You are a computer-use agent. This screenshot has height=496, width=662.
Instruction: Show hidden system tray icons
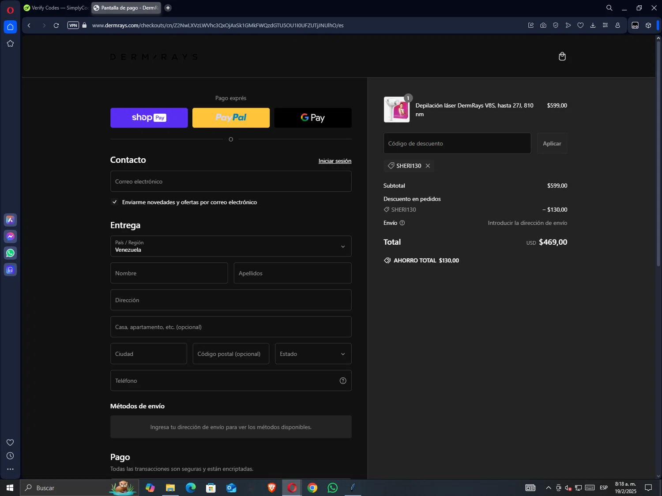coord(549,488)
